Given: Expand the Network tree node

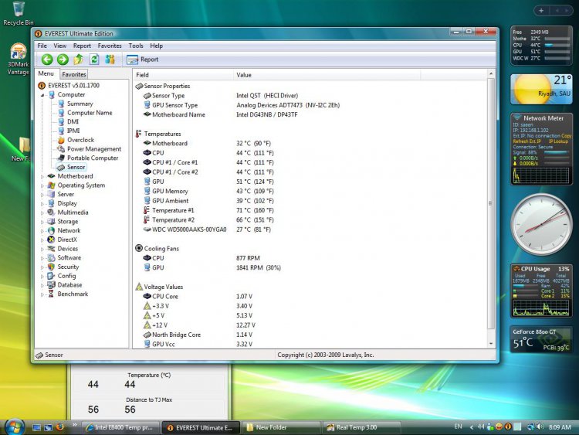Looking at the screenshot, I should point(42,231).
